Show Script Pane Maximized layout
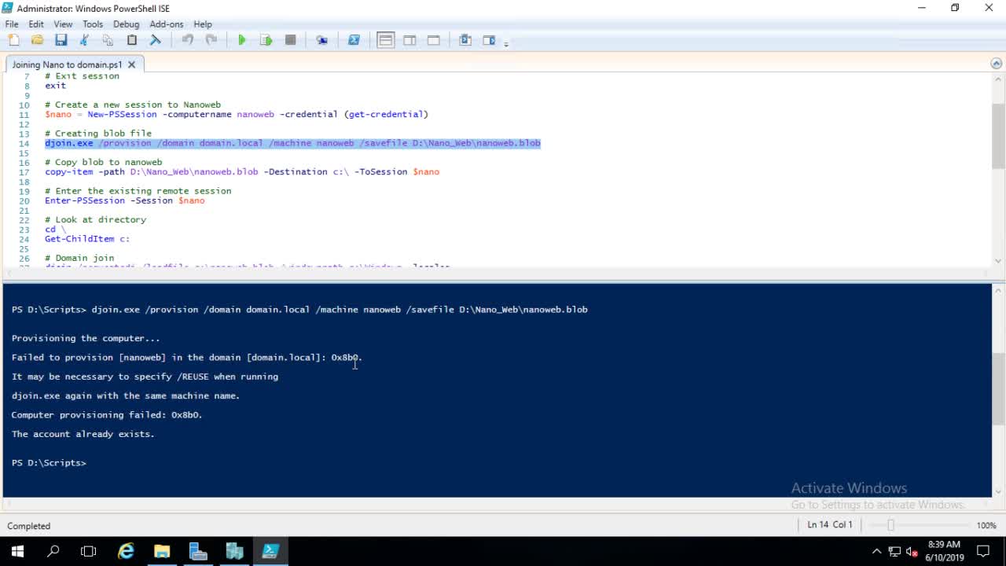The width and height of the screenshot is (1006, 566). [433, 40]
